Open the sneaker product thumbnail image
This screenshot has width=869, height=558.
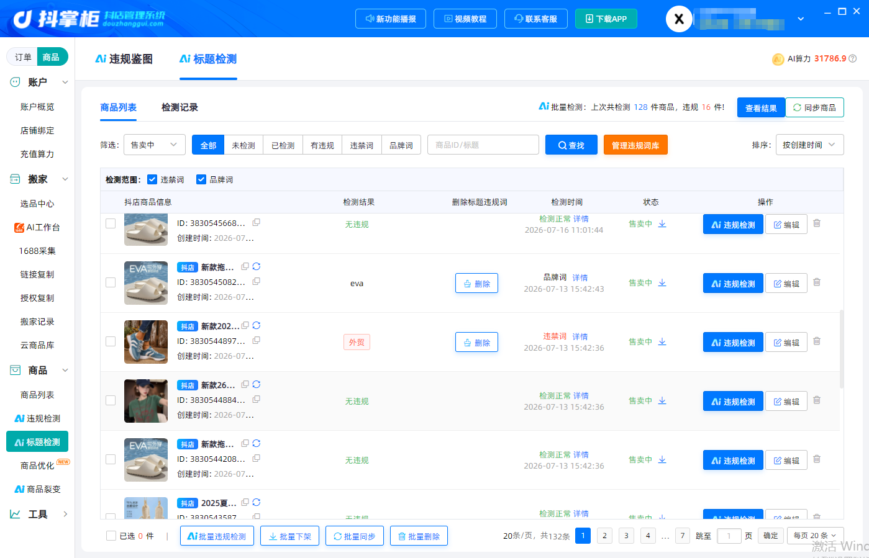tap(146, 341)
